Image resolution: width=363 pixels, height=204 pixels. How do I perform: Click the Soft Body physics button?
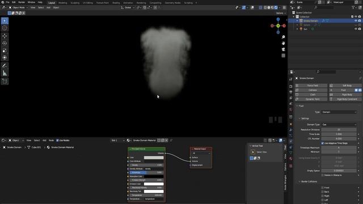(x=345, y=86)
